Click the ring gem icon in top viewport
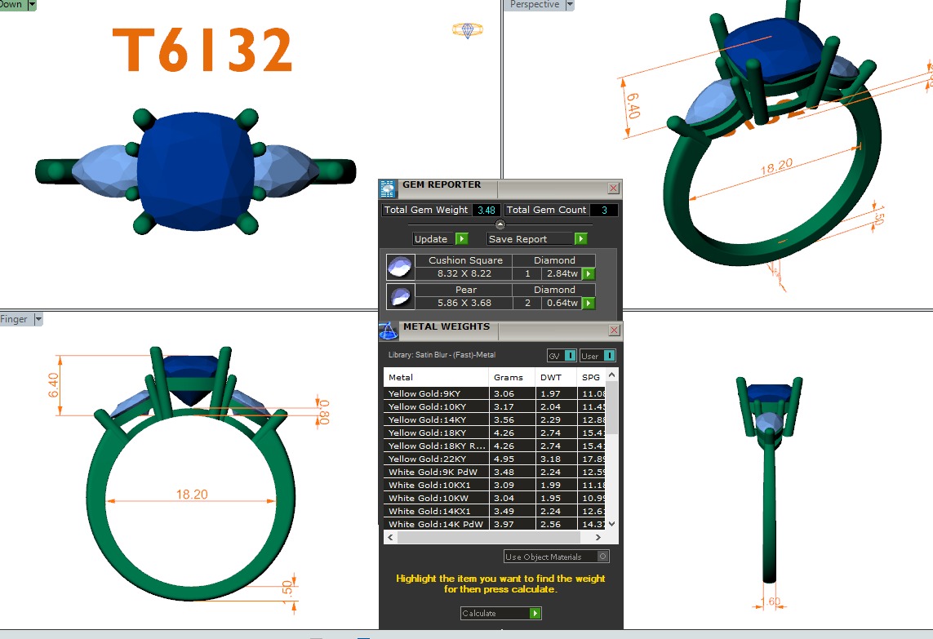 point(467,31)
